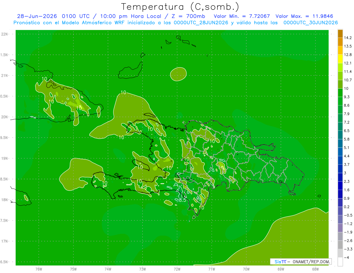
Task: Click the "4.4" color bar value
Action: tap(347, 156)
